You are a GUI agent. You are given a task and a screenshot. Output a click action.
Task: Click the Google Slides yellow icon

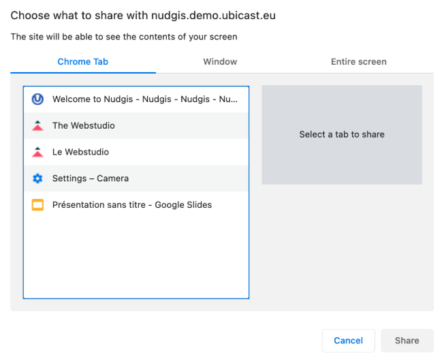37,205
